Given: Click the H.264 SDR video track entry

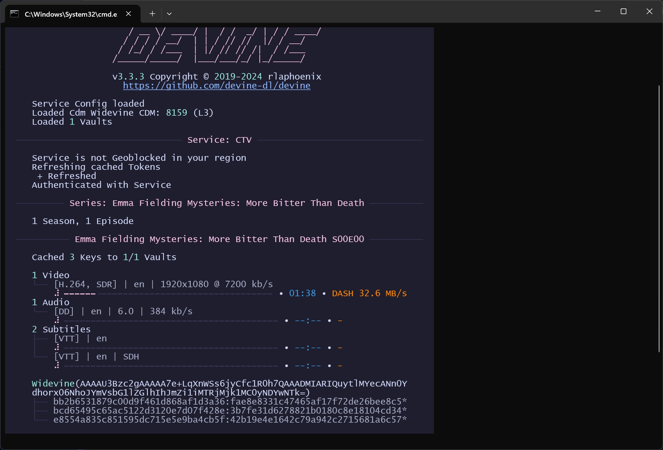Looking at the screenshot, I should (163, 284).
